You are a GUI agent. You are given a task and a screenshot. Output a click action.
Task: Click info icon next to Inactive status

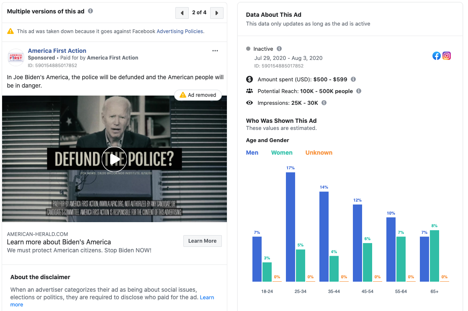click(x=279, y=49)
